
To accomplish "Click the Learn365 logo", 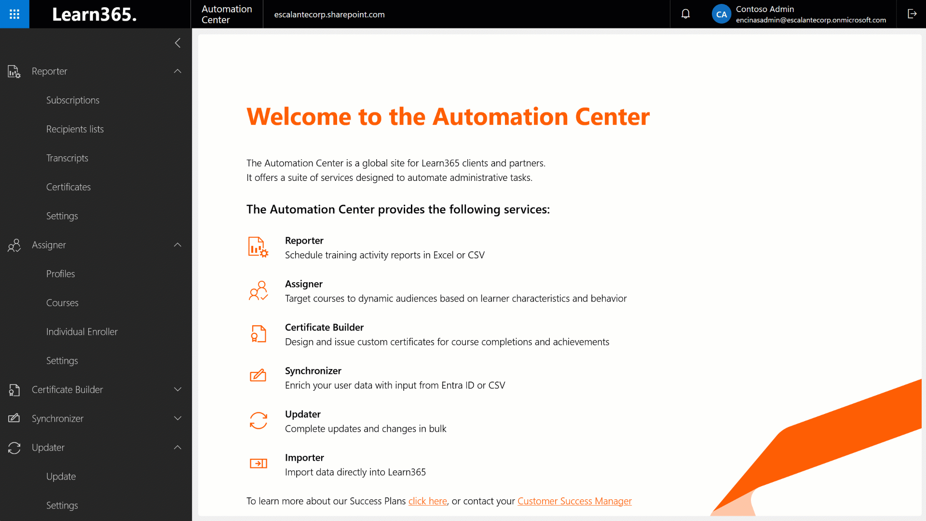I will point(95,14).
